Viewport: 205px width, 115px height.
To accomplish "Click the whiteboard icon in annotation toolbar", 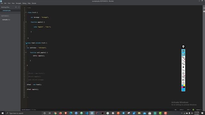I will 183,77.
